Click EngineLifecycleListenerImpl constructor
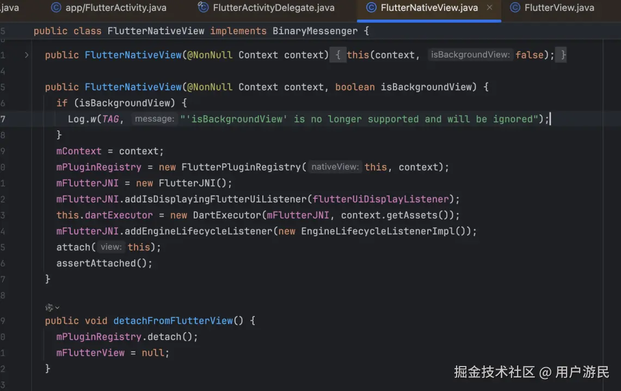The width and height of the screenshot is (621, 391). pos(378,231)
